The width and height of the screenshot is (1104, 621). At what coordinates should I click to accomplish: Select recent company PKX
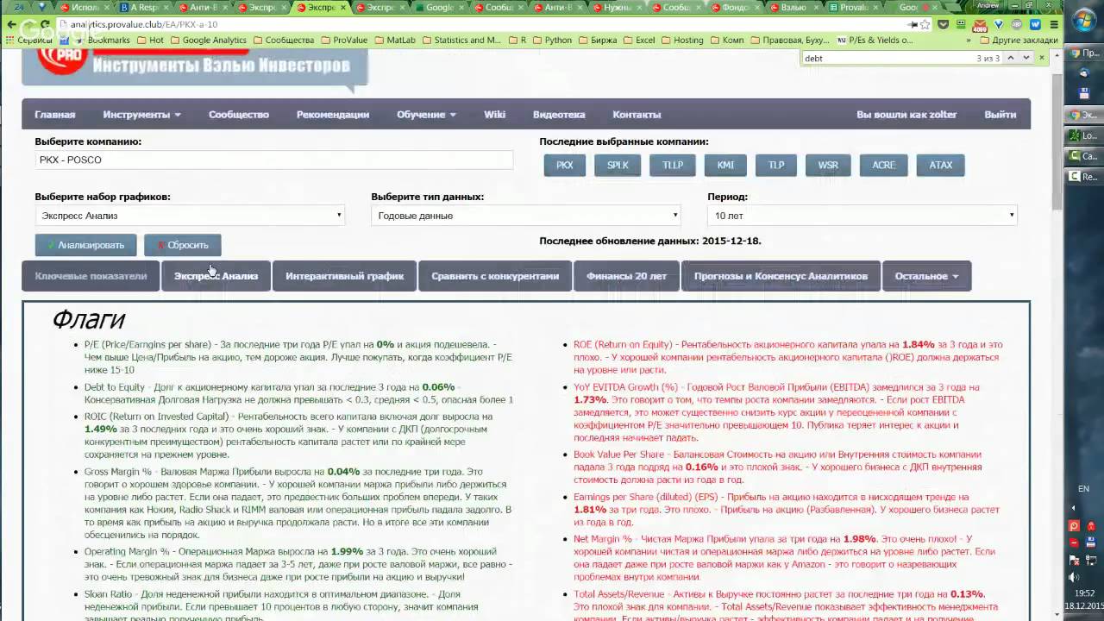point(565,165)
